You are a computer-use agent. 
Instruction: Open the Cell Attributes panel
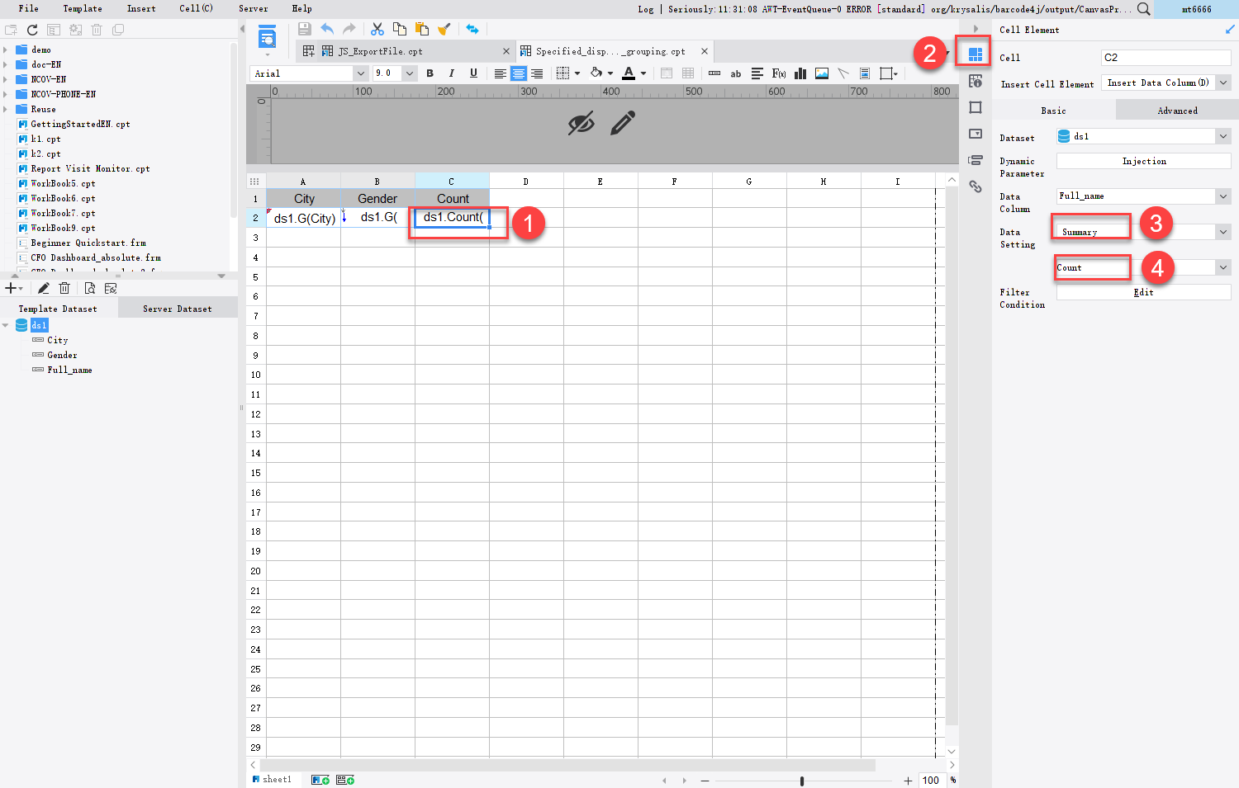click(x=975, y=80)
